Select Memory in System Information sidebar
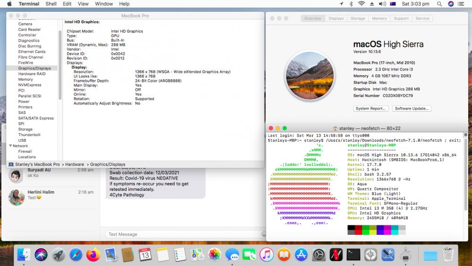 click(x=25, y=79)
